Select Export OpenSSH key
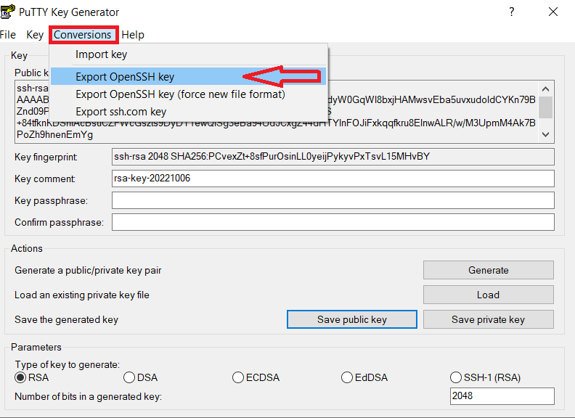 188,77
